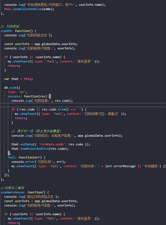The height and width of the screenshot is (225, 166).
Task: Click that.loadColorAndSize(res.code) call
Action: click(40, 149)
